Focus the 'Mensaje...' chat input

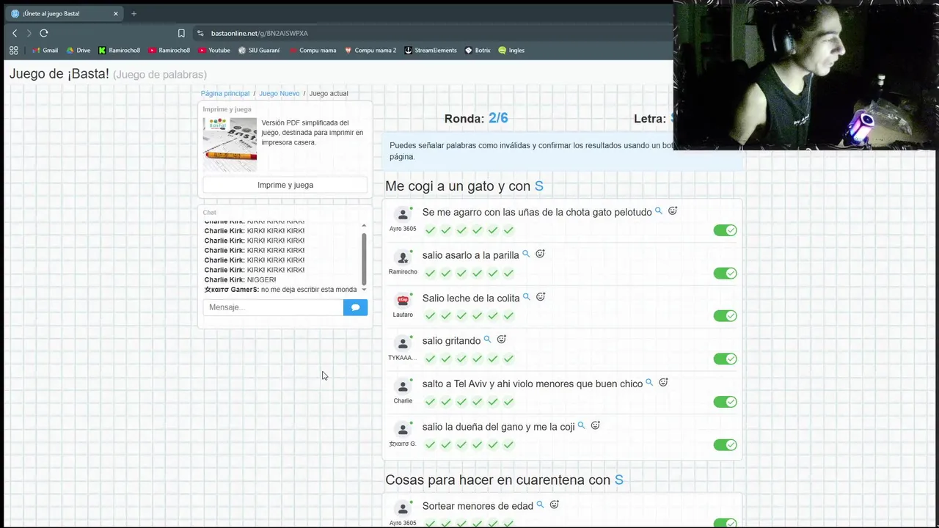273,307
